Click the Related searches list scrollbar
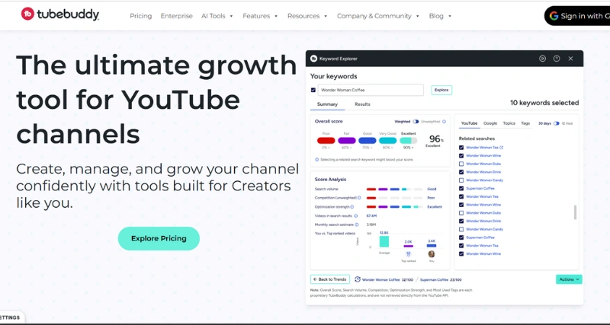 click(x=575, y=212)
